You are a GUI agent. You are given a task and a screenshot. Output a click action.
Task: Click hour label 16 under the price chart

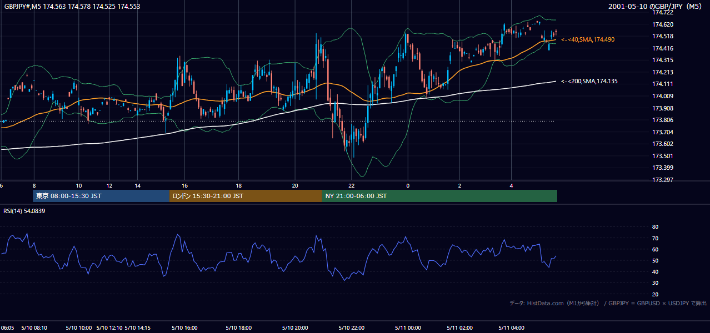click(185, 186)
